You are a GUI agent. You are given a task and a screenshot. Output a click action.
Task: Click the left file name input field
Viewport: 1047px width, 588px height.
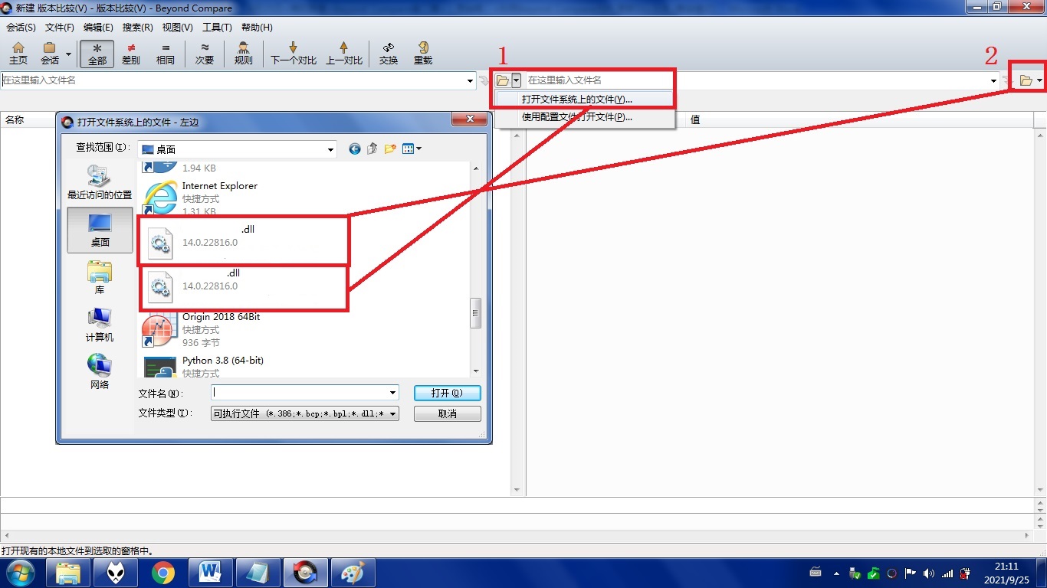tap(233, 80)
